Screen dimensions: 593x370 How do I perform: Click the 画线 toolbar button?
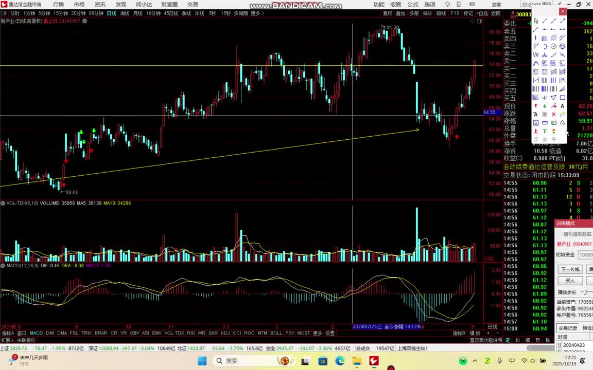pos(441,13)
